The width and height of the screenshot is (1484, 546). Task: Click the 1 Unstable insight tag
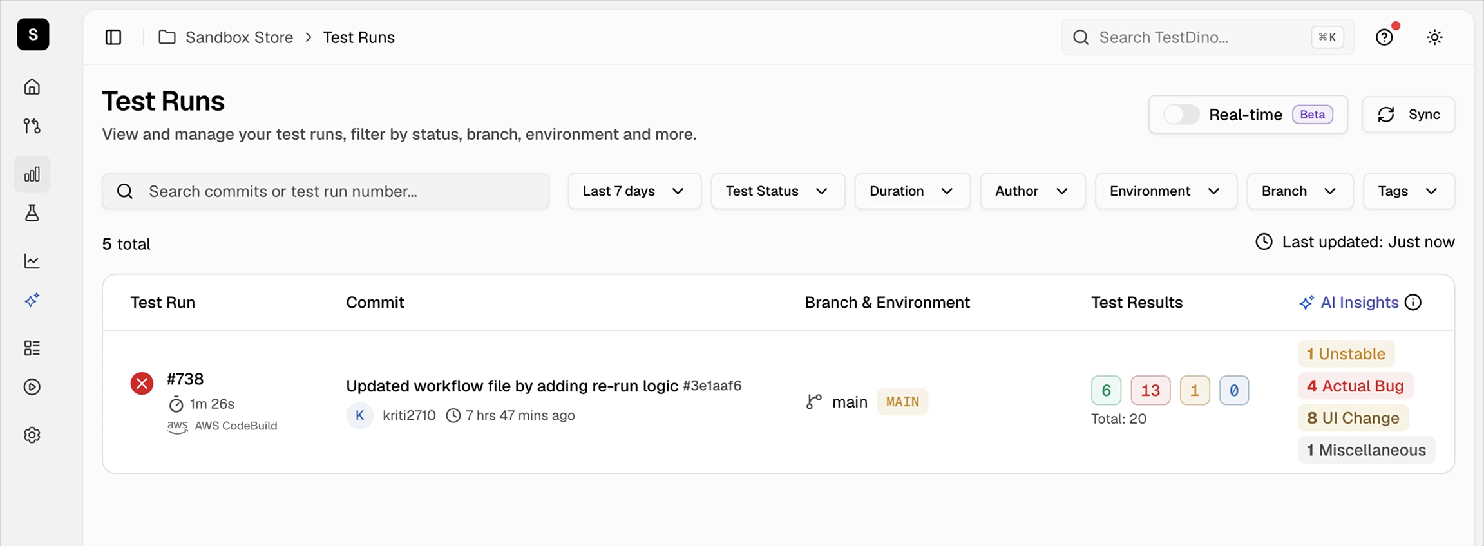pos(1346,353)
